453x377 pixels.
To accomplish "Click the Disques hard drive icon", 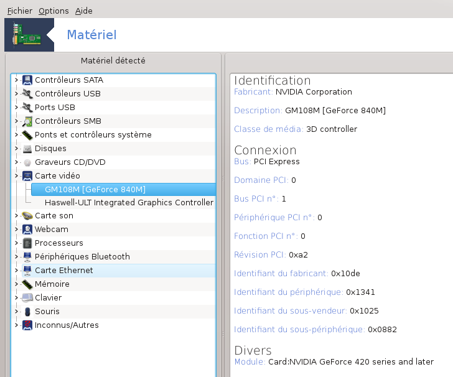I will click(27, 149).
